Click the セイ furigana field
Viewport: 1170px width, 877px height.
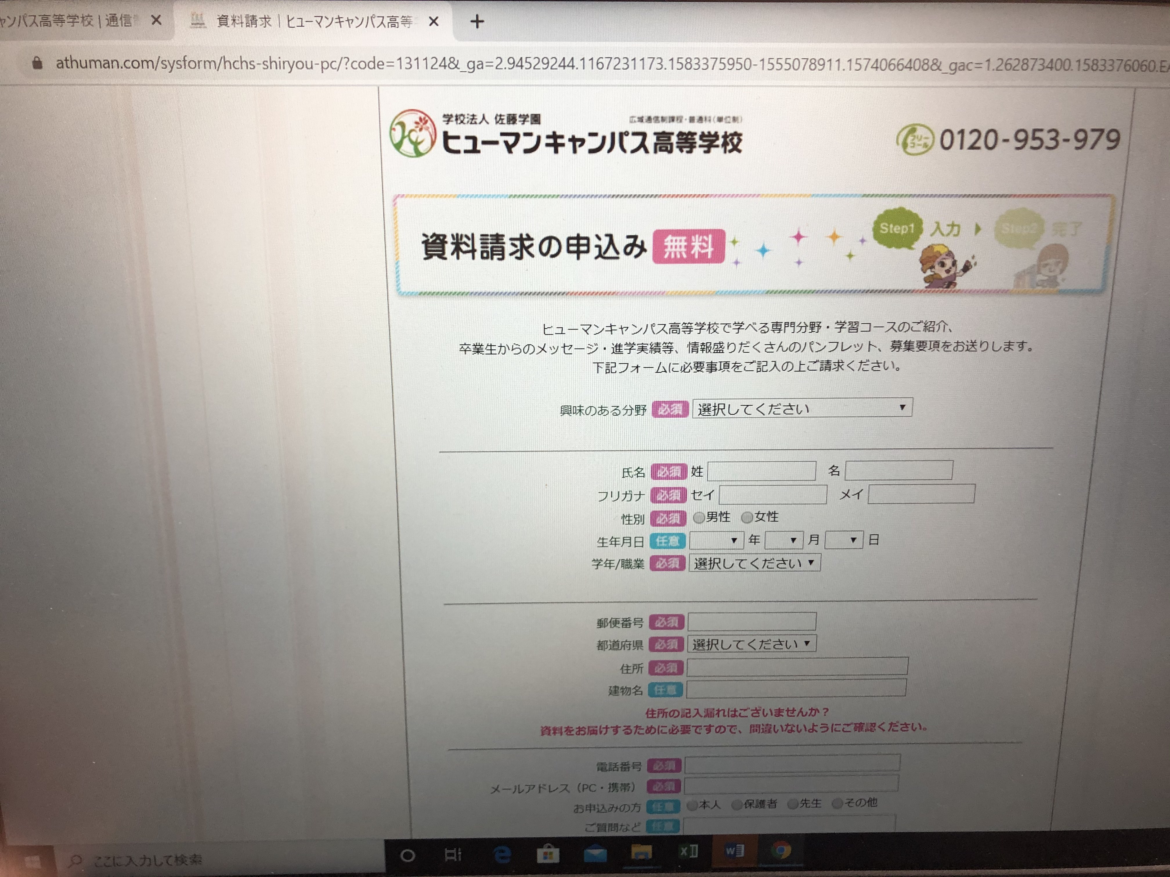click(773, 495)
